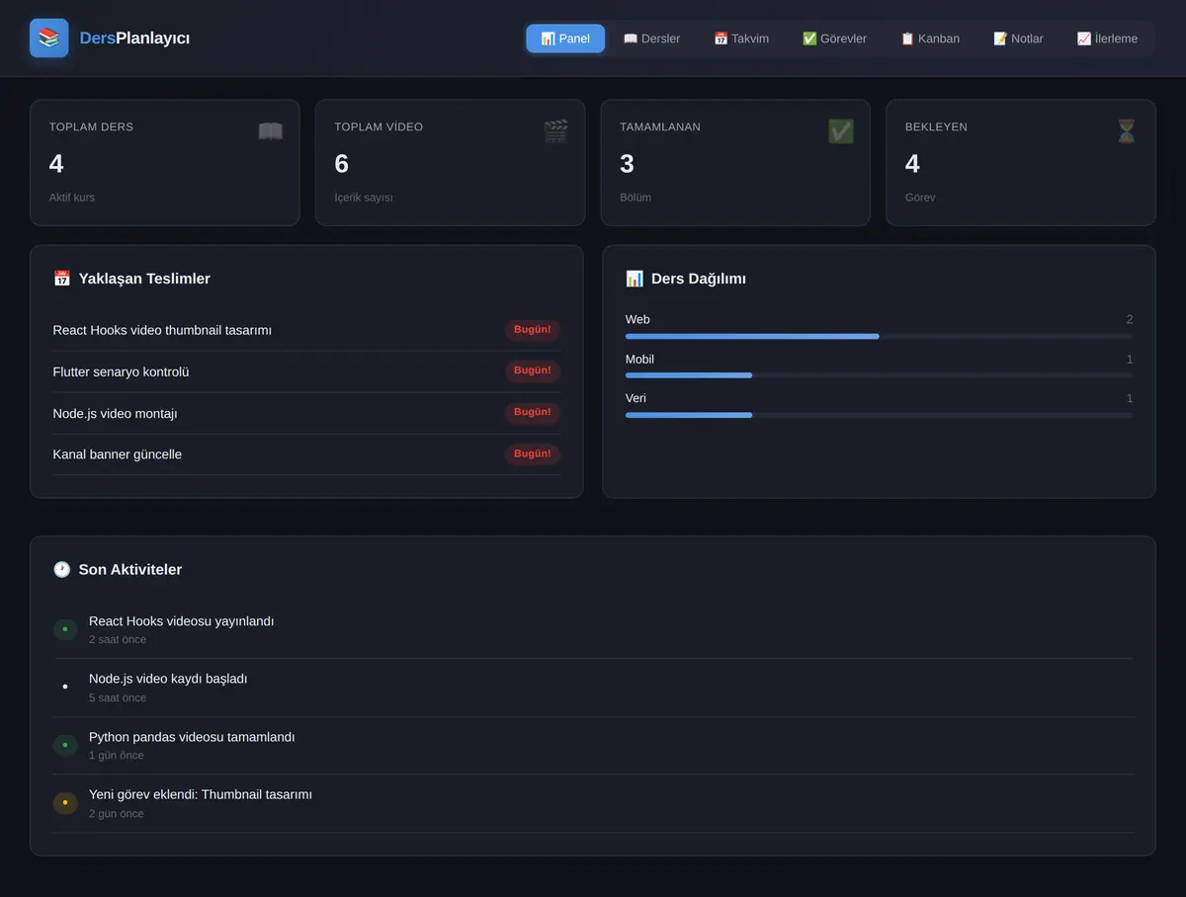The width and height of the screenshot is (1186, 897).
Task: Click Bugün! badge for React Hooks thumbnail task
Action: tap(533, 330)
